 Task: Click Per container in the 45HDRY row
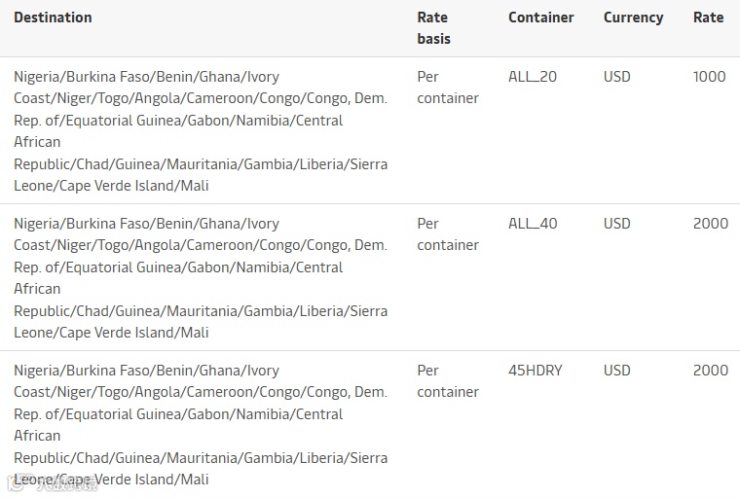pyautogui.click(x=447, y=381)
